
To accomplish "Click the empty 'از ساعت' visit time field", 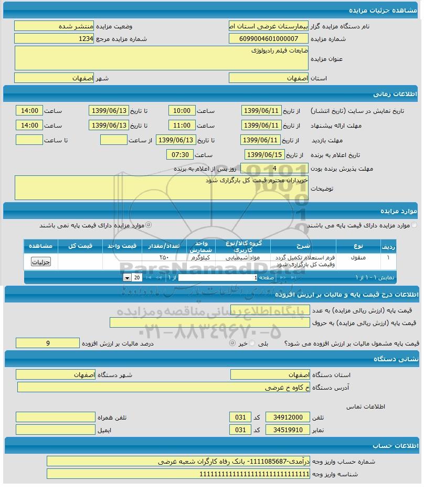I will 113,140.
